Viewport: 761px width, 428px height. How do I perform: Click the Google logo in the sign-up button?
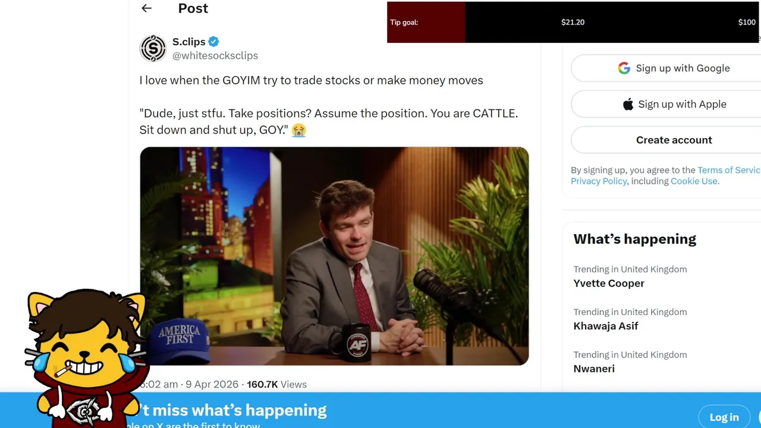tap(624, 68)
